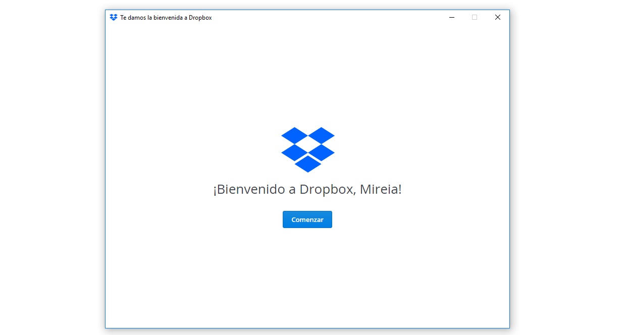
Task: Select the welcome greeting '¡Bienvenido a Dropbox, Mireia!'
Action: [307, 189]
